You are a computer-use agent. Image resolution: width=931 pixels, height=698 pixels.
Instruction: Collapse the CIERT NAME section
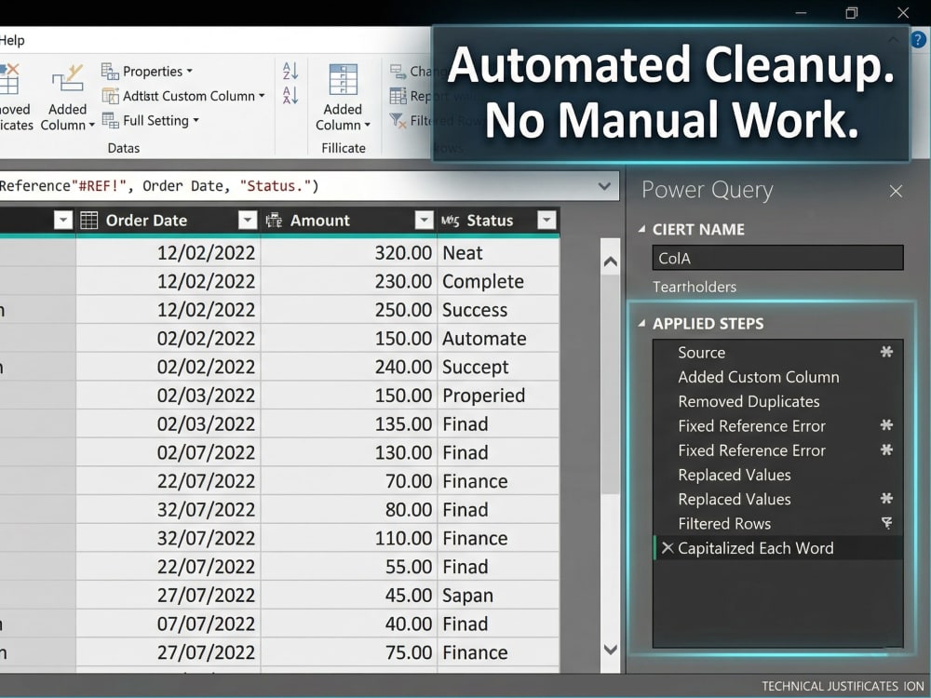[641, 229]
